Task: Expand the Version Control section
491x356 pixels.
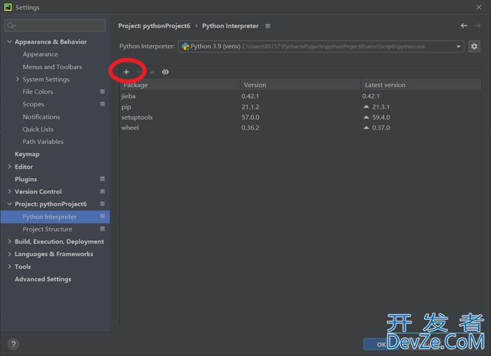Action: pyautogui.click(x=9, y=191)
